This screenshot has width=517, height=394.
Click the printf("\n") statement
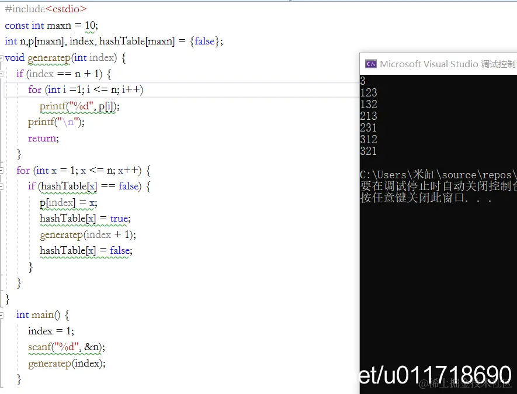[x=56, y=122]
